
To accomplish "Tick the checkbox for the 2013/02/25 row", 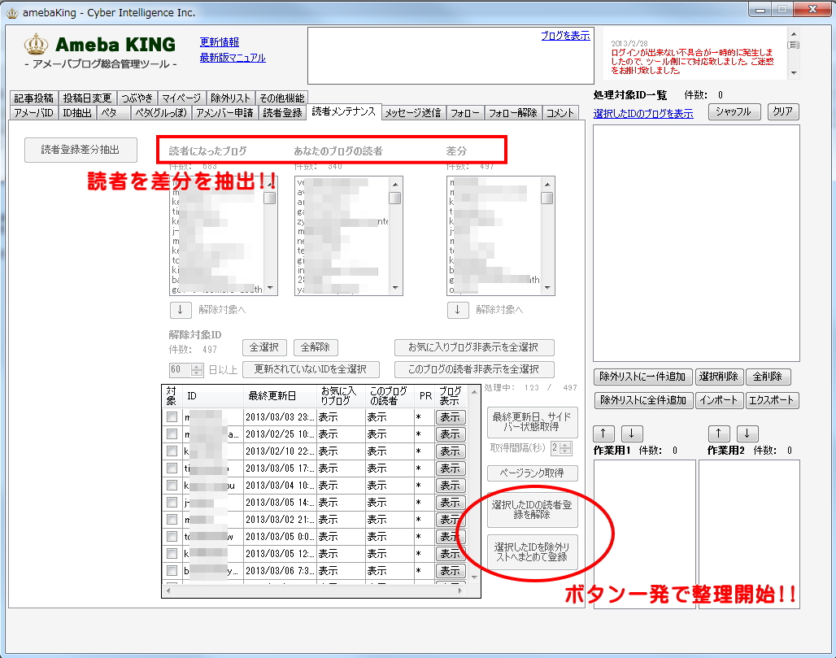I will (x=172, y=434).
